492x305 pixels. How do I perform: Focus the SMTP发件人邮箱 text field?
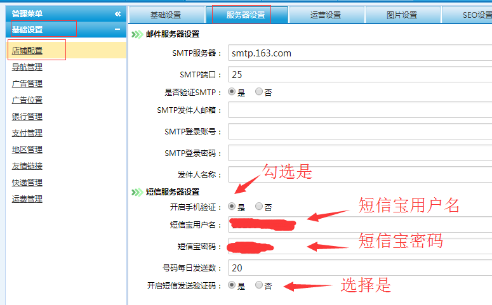pos(359,110)
